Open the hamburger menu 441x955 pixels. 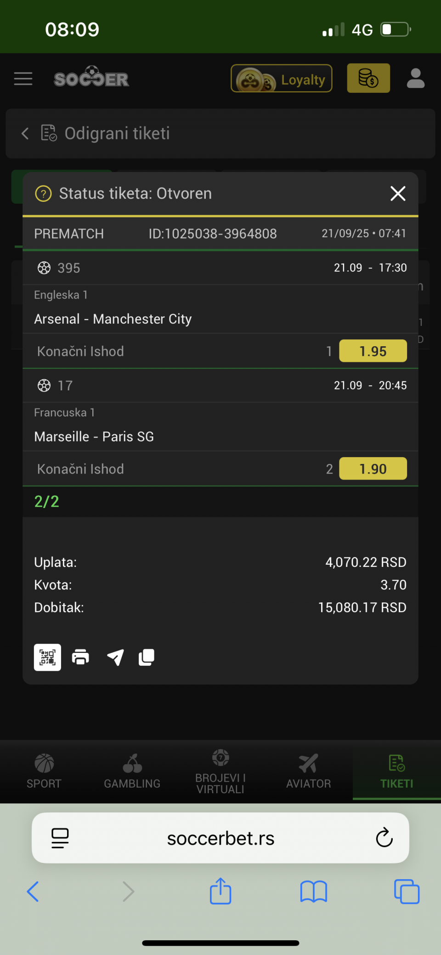[x=23, y=79]
